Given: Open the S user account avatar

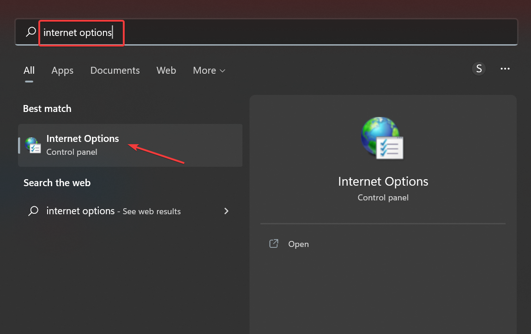Looking at the screenshot, I should coord(478,69).
